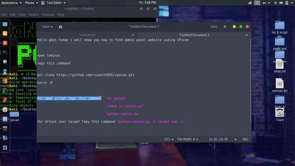
Task: Open the blue M icon in dock
Action: pos(5,62)
